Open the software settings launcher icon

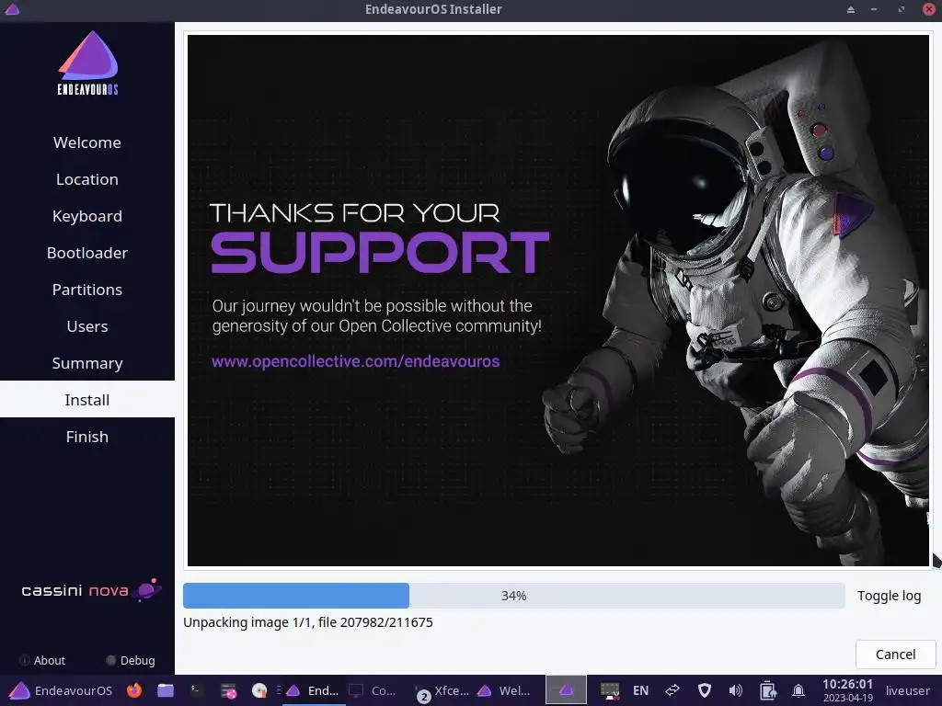(x=228, y=690)
